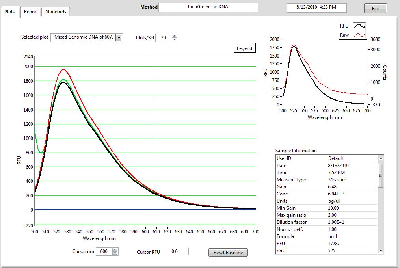Select the Norm. coeff. value 1.00
The width and height of the screenshot is (400, 268).
[x=332, y=229]
